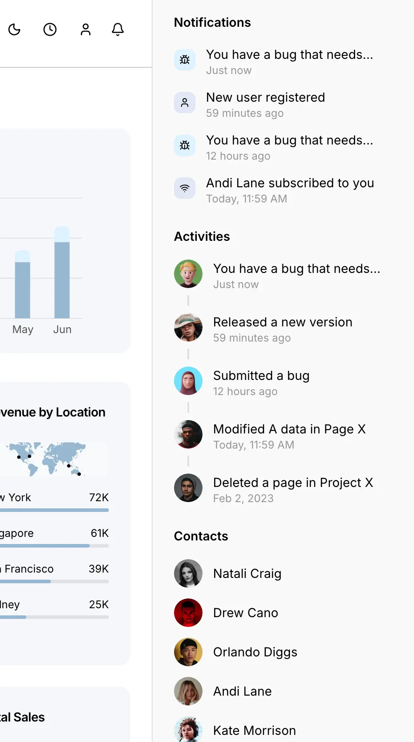Click Deleted a page in Project X
Image resolution: width=414 pixels, height=742 pixels.
(x=293, y=483)
